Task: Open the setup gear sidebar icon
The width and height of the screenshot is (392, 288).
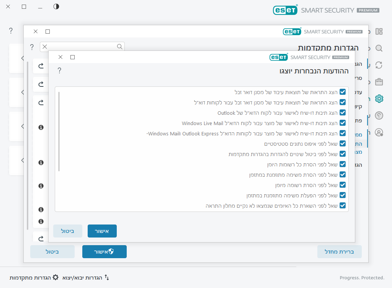Action: click(x=379, y=99)
